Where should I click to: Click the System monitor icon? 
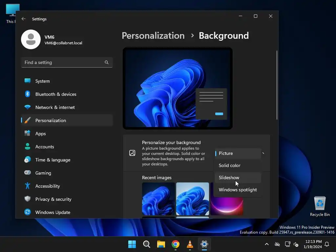point(28,81)
